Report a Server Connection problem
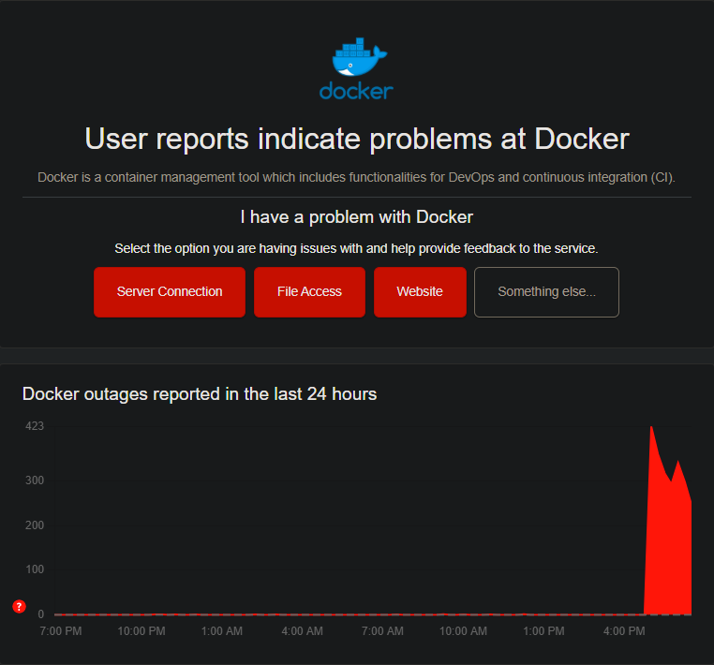This screenshot has height=665, width=714. [x=170, y=292]
